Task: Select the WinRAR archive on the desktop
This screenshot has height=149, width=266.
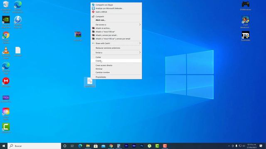Action: [x=78, y=36]
